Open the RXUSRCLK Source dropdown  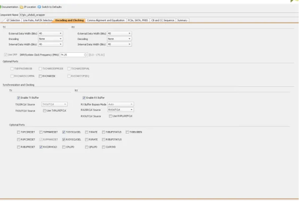[121, 110]
